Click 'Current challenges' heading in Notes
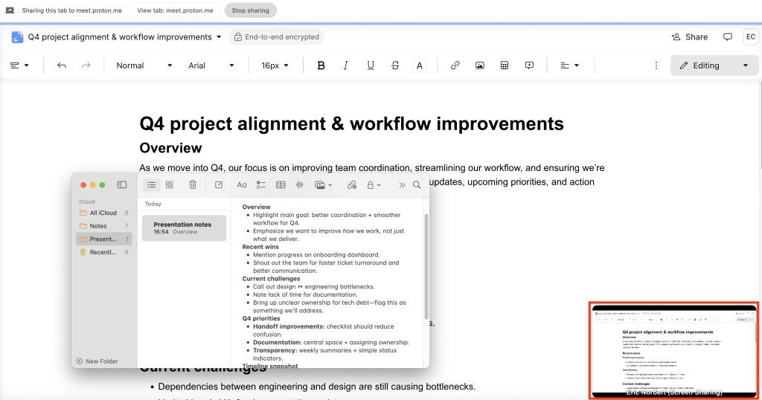Viewport: 762px width, 400px height. coord(271,279)
